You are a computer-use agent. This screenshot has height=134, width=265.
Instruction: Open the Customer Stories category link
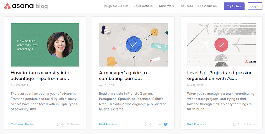click(x=22, y=124)
